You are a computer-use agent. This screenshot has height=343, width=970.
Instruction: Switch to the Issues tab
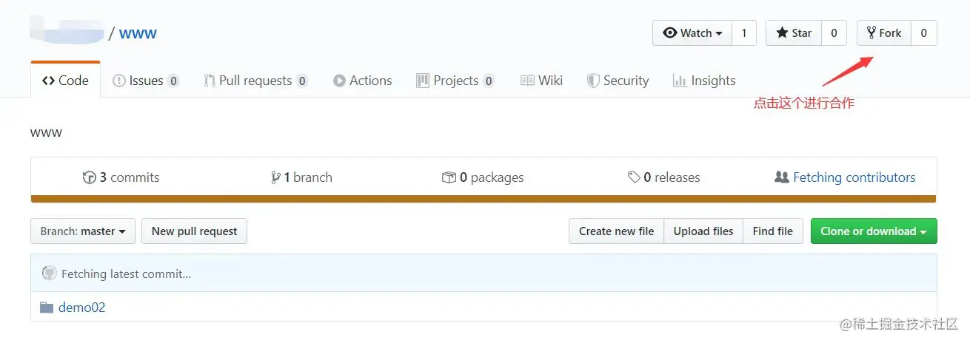(145, 81)
